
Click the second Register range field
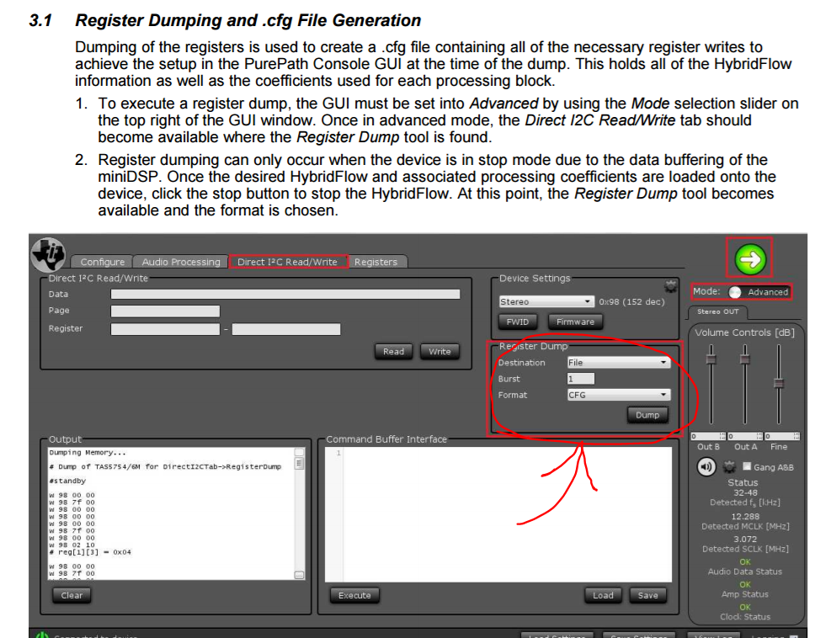coord(286,329)
